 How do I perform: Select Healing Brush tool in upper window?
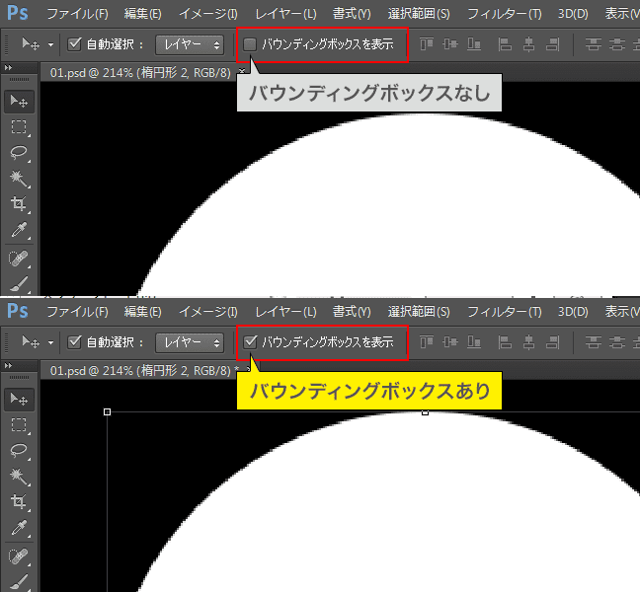coord(19,259)
